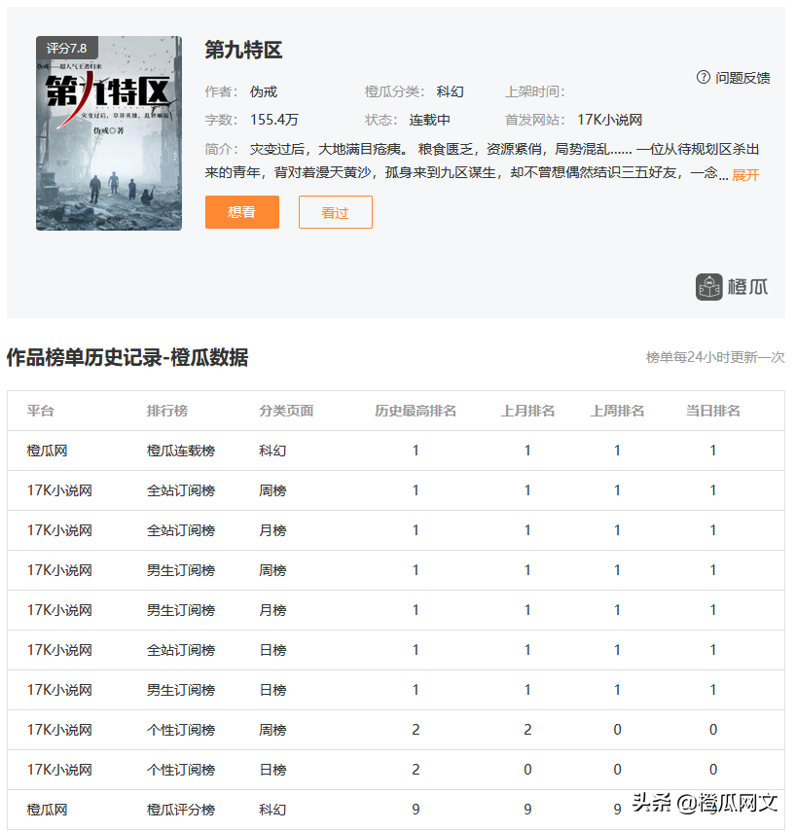The width and height of the screenshot is (796, 831).
Task: Click the 榜单每24小时更新一次 note
Action: coord(715,357)
